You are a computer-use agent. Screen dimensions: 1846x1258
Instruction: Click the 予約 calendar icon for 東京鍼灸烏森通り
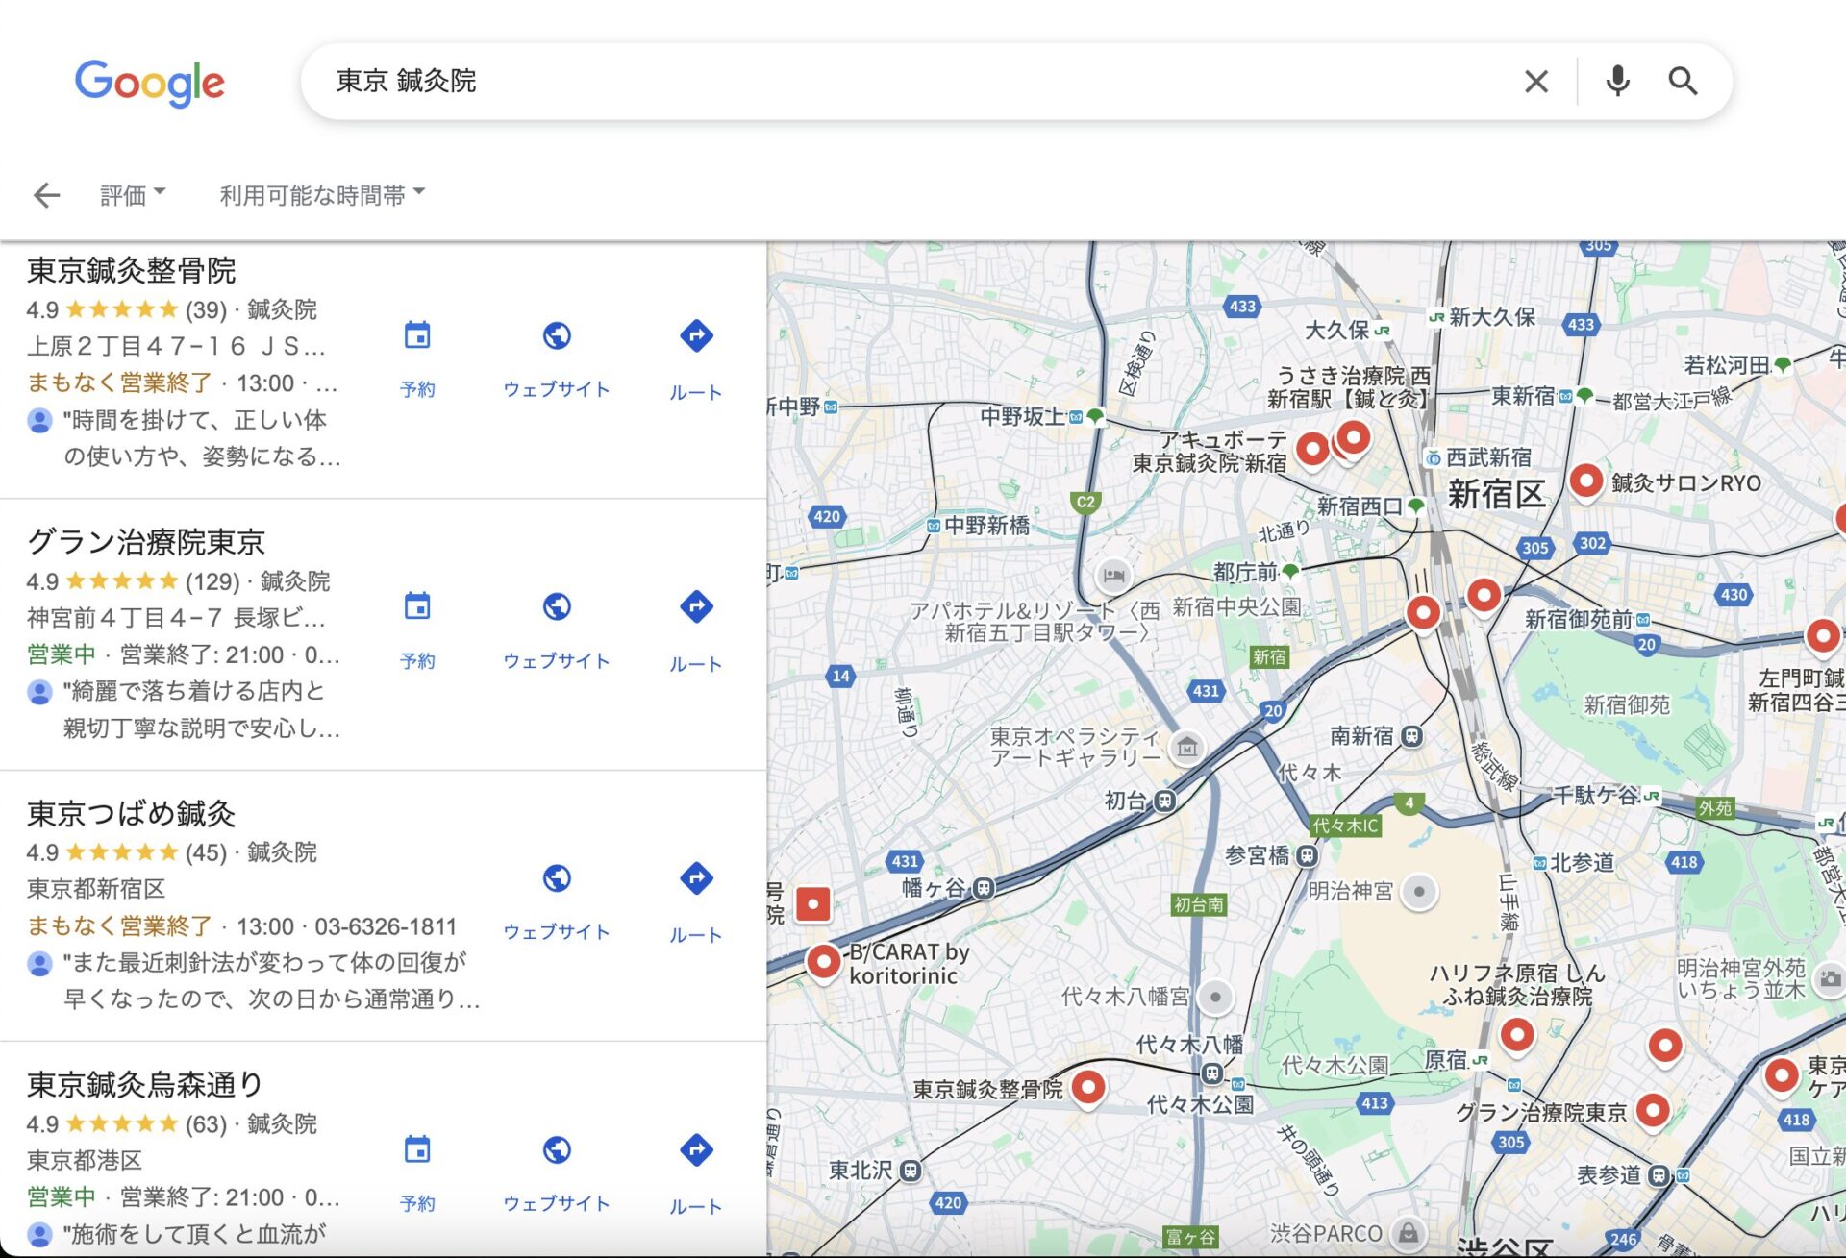coord(417,1150)
